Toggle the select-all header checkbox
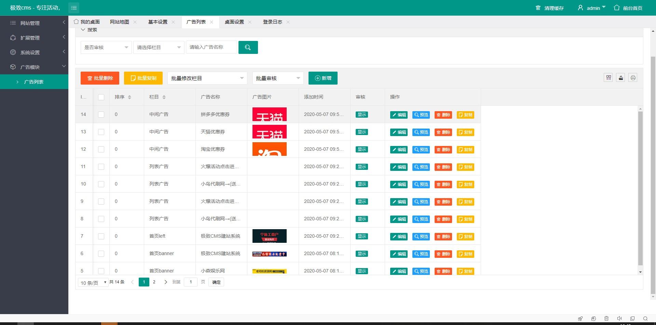The width and height of the screenshot is (656, 325). point(101,97)
